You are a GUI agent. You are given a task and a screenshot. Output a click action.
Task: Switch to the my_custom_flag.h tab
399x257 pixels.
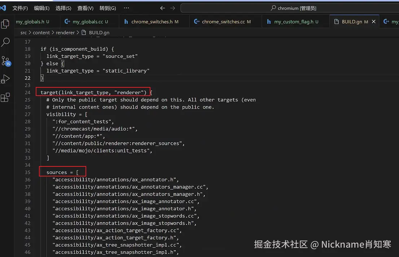pyautogui.click(x=296, y=22)
